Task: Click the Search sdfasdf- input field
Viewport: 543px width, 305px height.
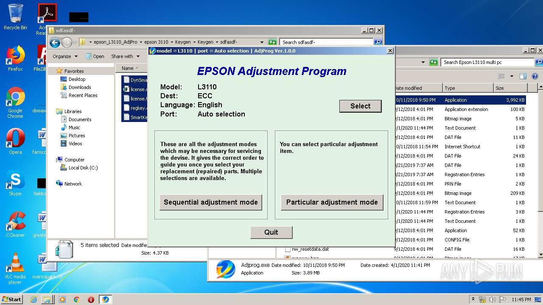Action: pos(327,42)
